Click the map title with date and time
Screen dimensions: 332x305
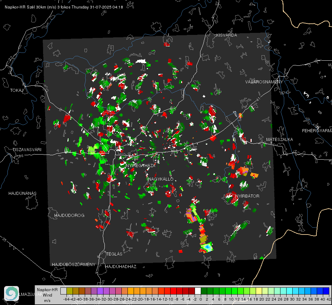pos(64,7)
